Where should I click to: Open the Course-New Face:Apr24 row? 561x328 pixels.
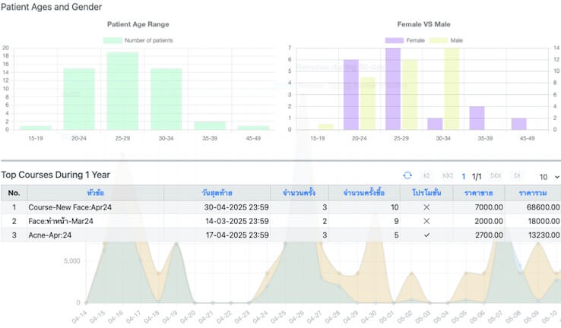tap(62, 207)
